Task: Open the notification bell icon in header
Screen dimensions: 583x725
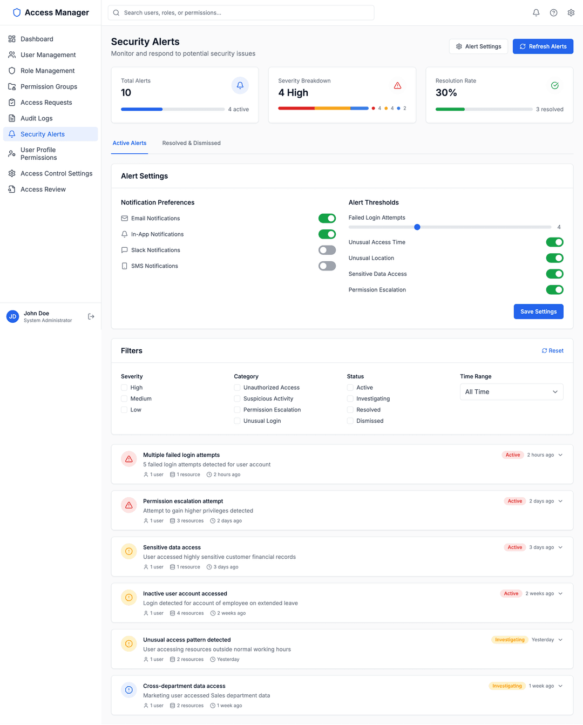Action: [x=535, y=12]
